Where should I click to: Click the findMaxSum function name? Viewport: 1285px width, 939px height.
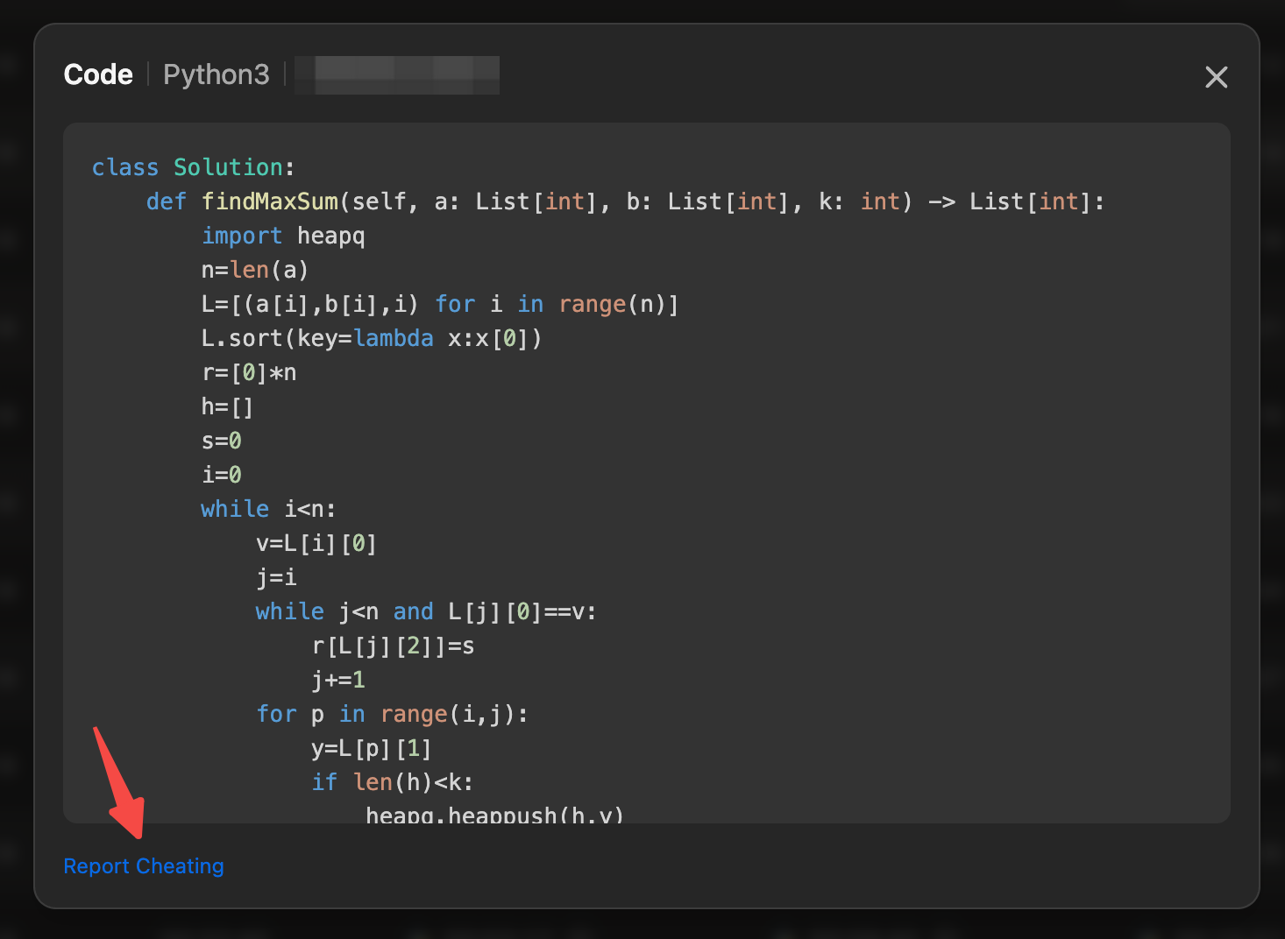(x=269, y=201)
